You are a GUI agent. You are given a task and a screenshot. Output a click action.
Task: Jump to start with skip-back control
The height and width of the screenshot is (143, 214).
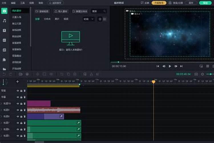158,66
